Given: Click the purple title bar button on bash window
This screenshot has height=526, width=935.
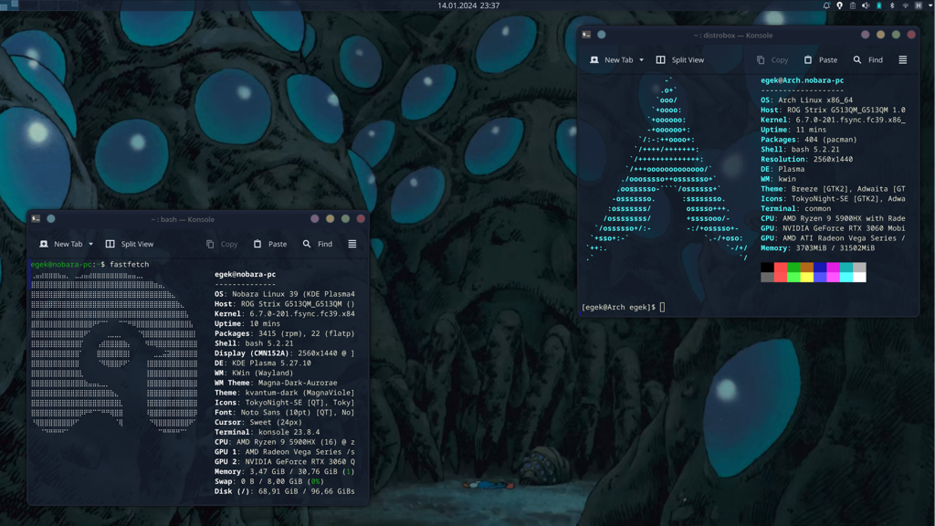Looking at the screenshot, I should coord(315,219).
